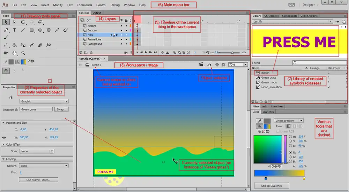Switch to the Swatches tab
This screenshot has height=192, width=349.
tap(268, 112)
